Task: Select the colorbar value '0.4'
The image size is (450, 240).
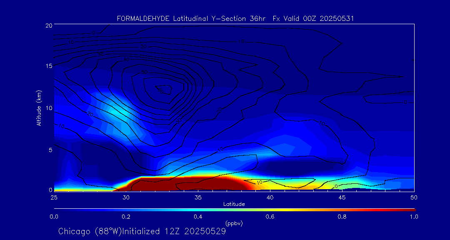Action: pos(198,217)
